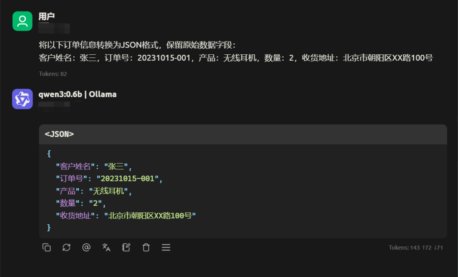Viewport: 458px width, 277px height.
Task: Click the @ mention model icon
Action: pyautogui.click(x=86, y=247)
